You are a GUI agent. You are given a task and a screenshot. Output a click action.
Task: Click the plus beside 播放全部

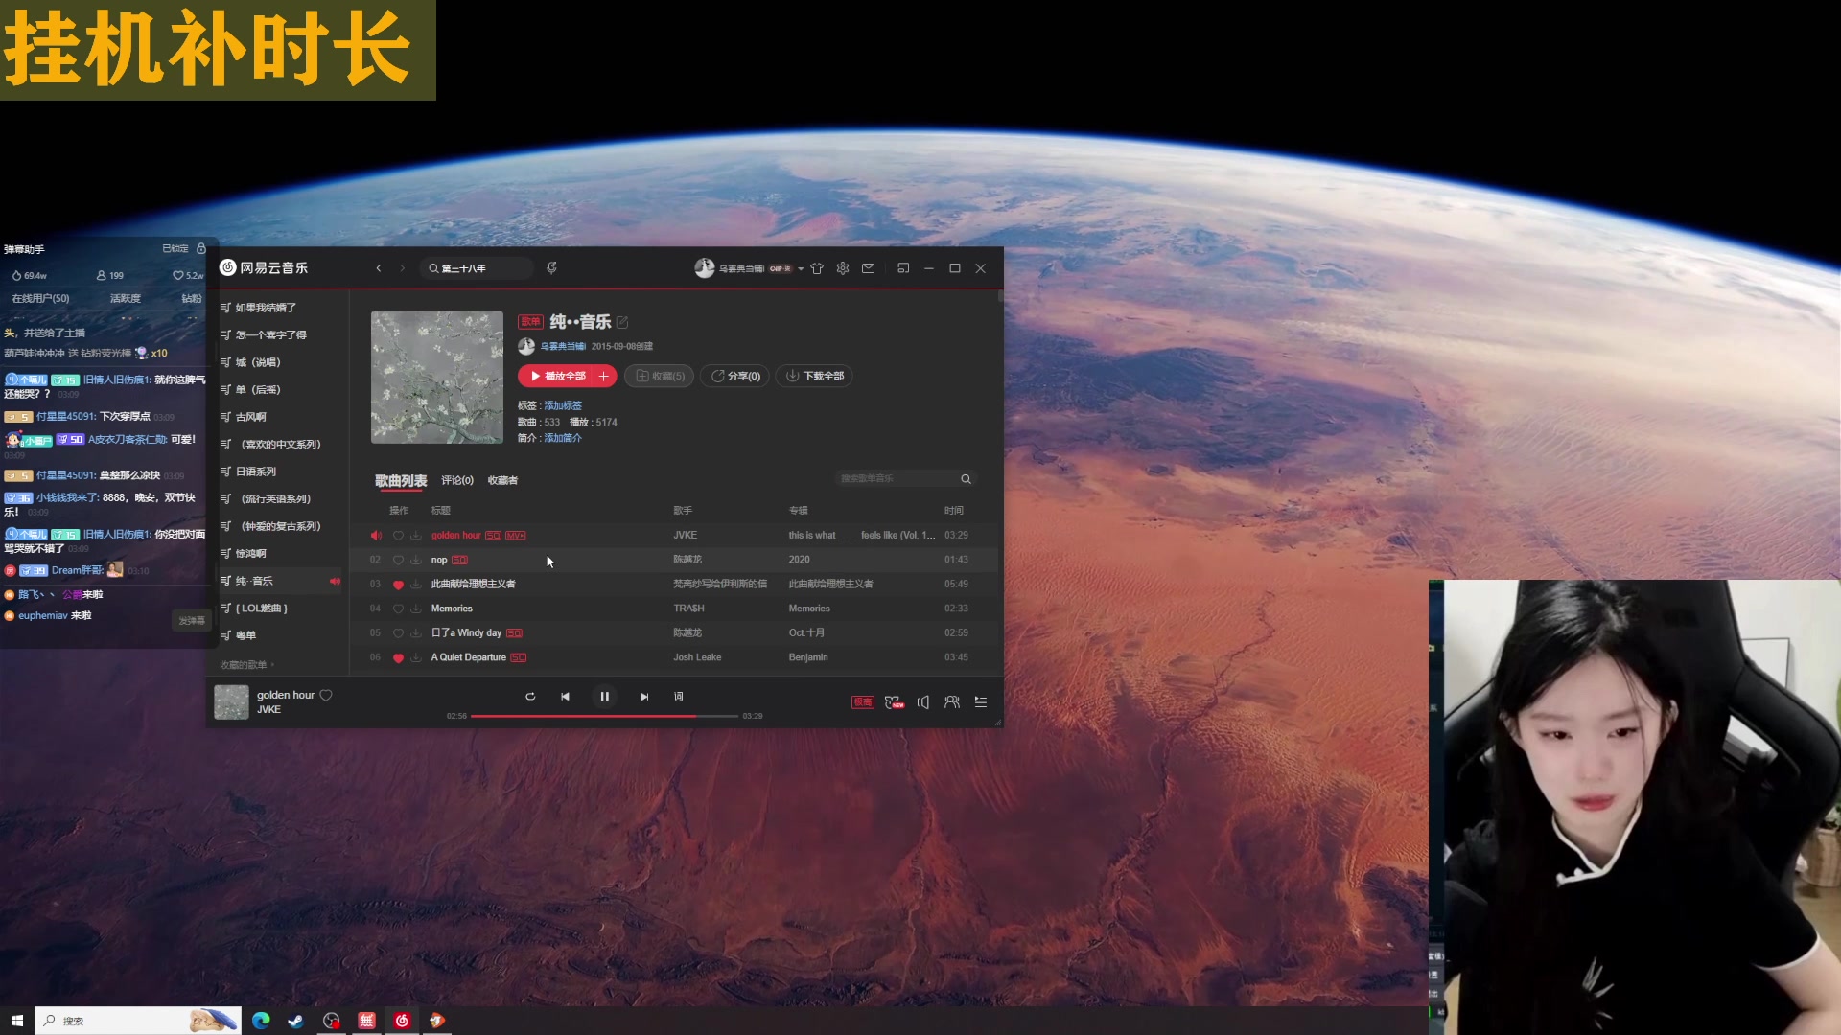604,377
